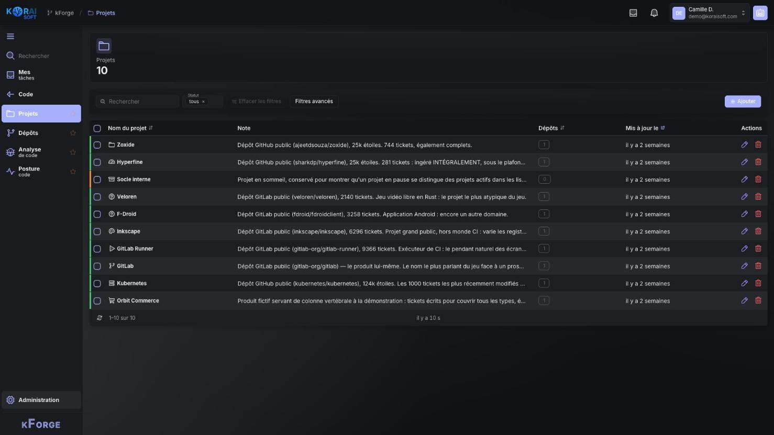
Task: Star the Posture code sidebar item
Action: (x=73, y=172)
